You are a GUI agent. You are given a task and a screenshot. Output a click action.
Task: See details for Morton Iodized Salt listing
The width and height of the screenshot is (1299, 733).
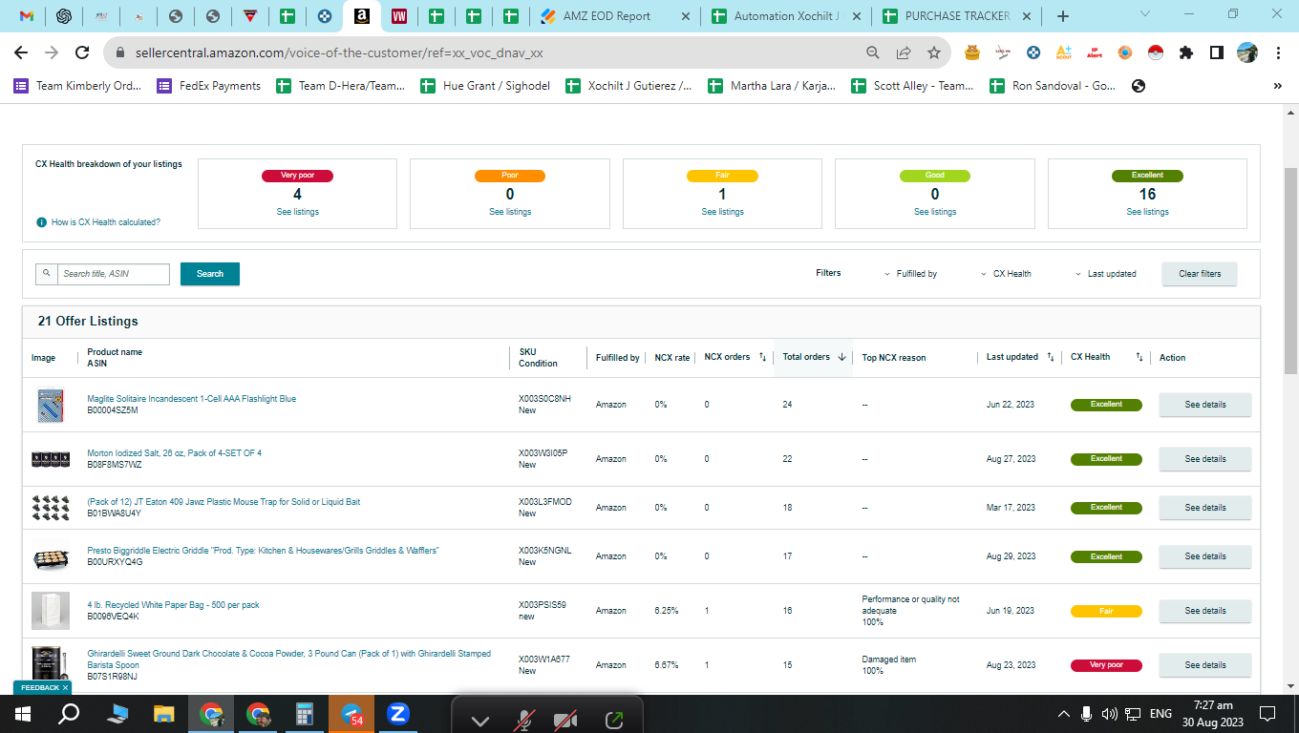tap(1204, 459)
